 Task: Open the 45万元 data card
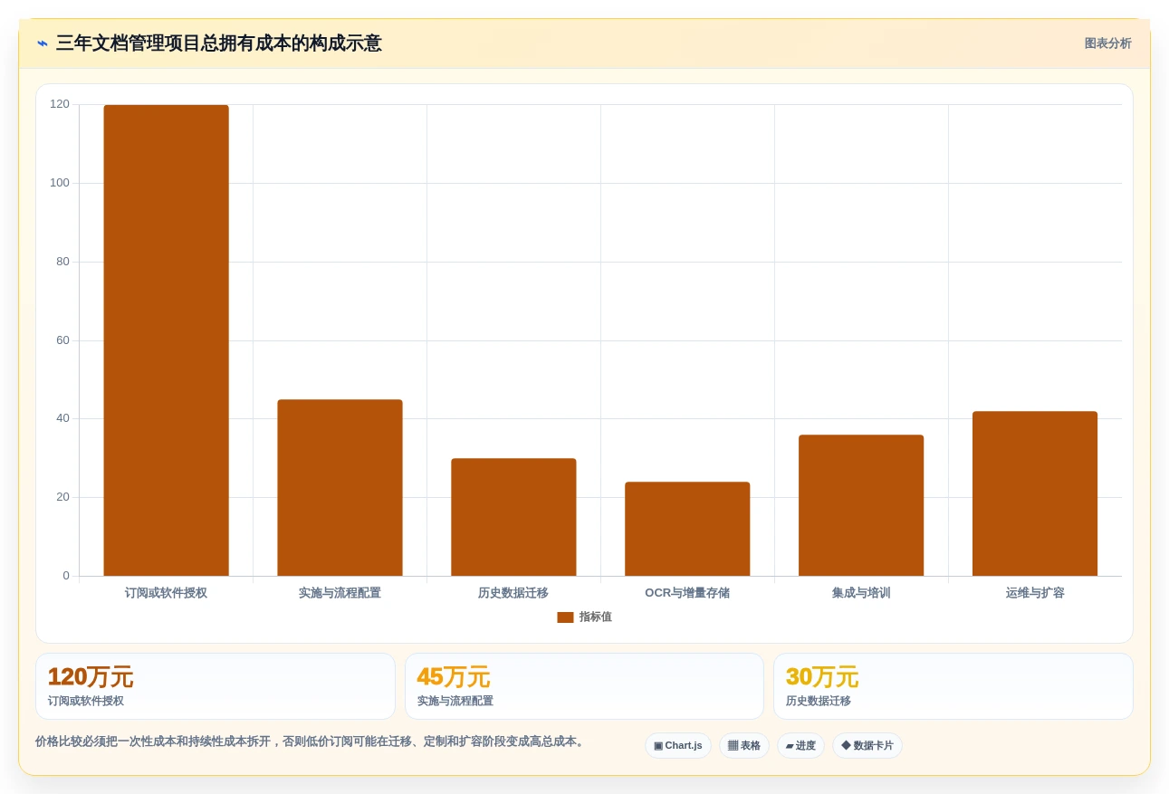(584, 686)
